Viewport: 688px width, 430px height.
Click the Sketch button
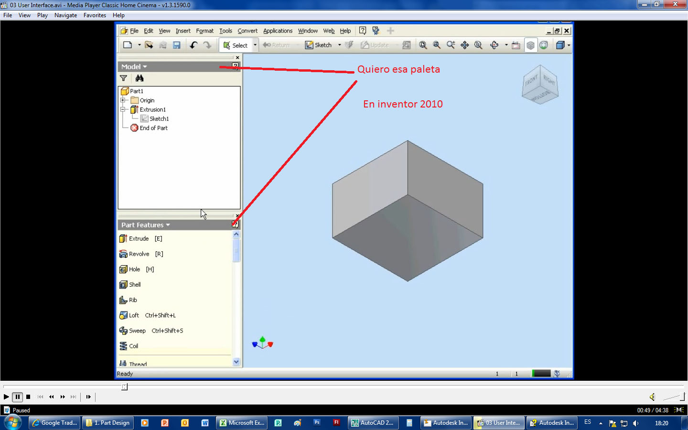[319, 45]
